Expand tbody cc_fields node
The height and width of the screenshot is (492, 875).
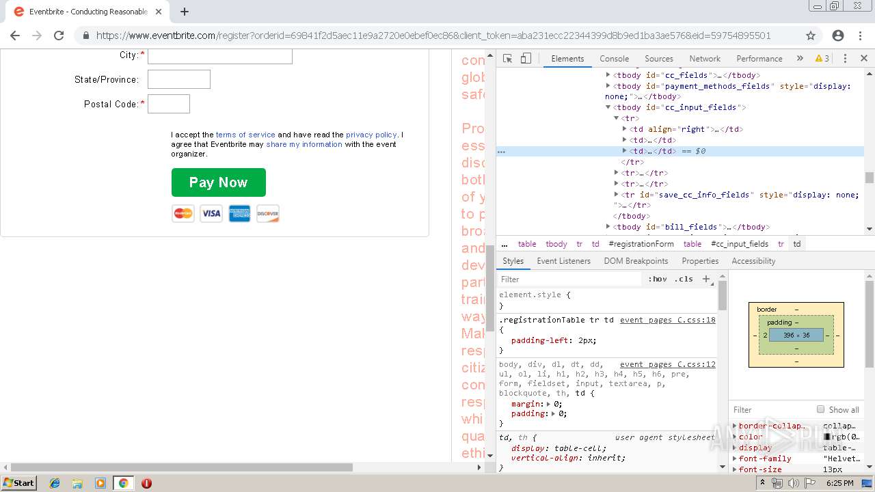click(608, 75)
